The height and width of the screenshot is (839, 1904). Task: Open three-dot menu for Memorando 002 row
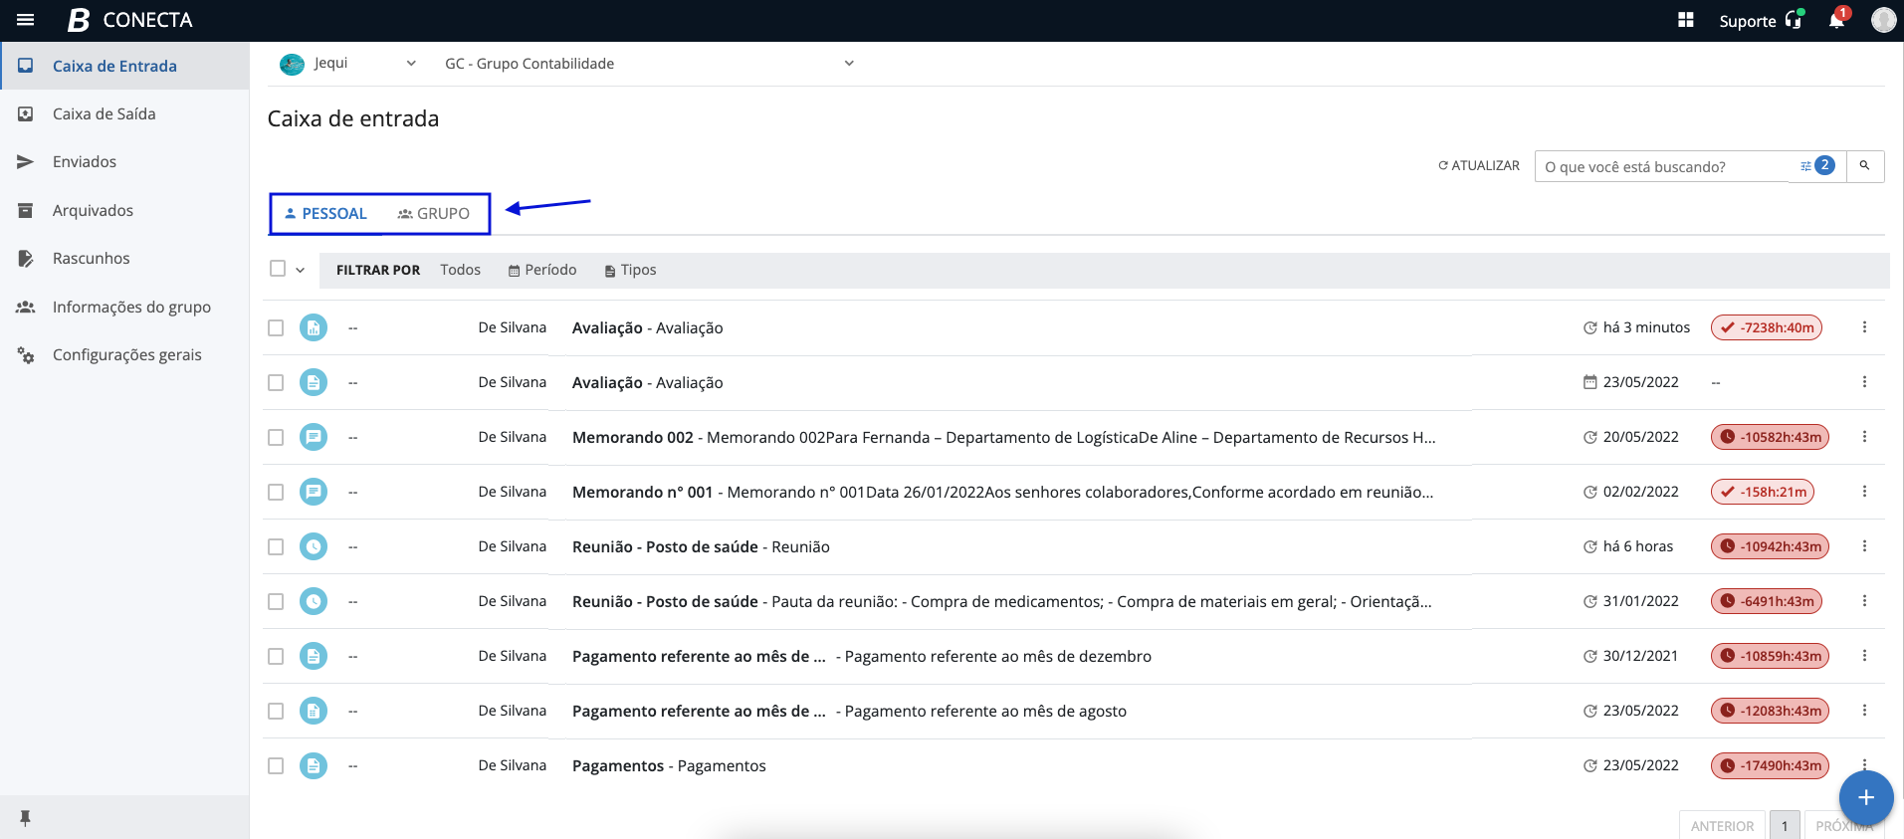[x=1864, y=437]
